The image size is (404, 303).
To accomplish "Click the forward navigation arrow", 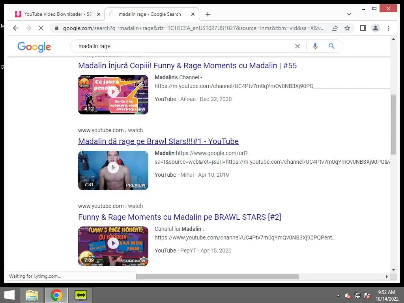I will point(28,28).
